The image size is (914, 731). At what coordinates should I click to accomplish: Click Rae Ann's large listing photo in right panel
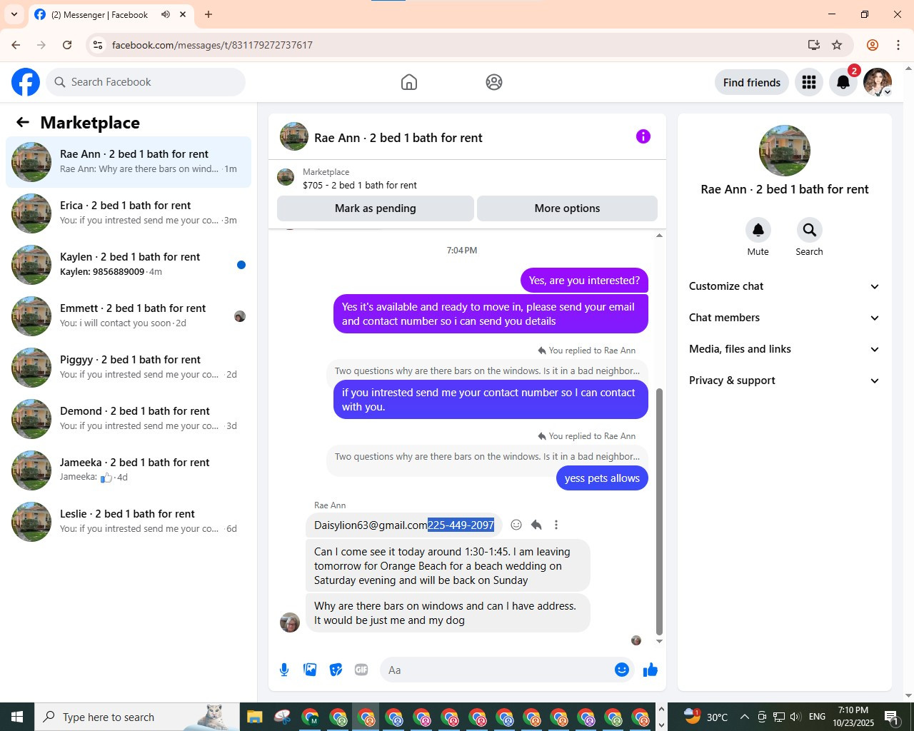coord(785,151)
